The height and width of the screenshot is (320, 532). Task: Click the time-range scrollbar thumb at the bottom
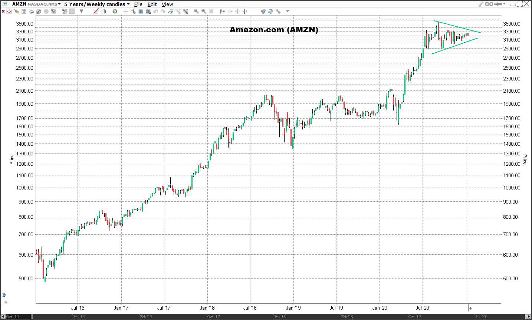(278, 317)
